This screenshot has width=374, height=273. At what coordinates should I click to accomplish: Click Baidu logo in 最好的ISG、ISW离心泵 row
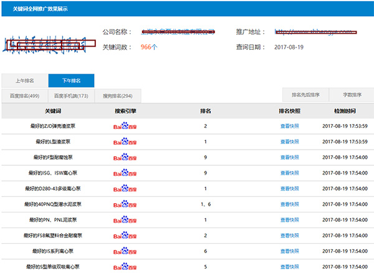point(125,173)
